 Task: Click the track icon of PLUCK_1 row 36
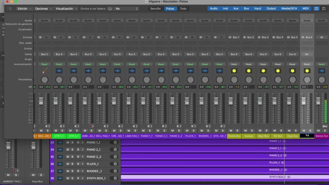pyautogui.click(x=60, y=164)
